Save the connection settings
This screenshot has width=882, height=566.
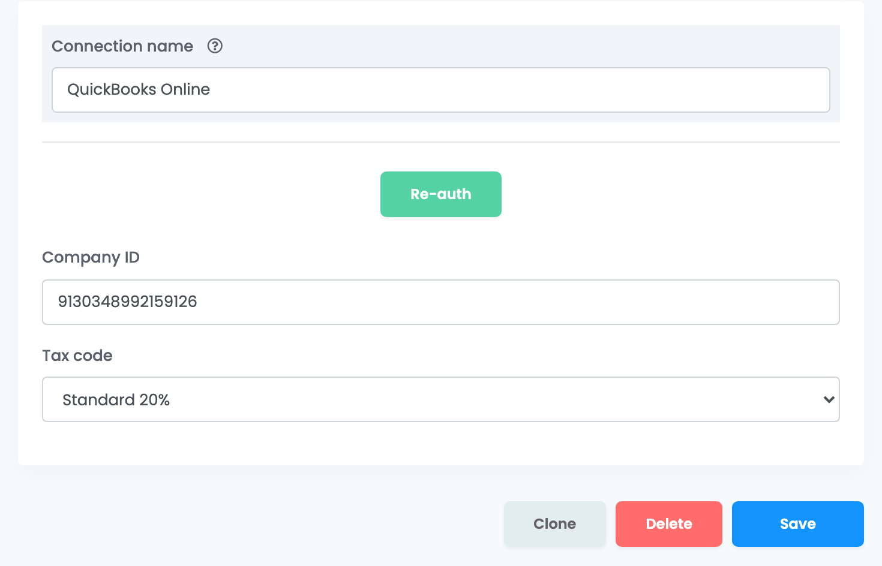pos(798,524)
